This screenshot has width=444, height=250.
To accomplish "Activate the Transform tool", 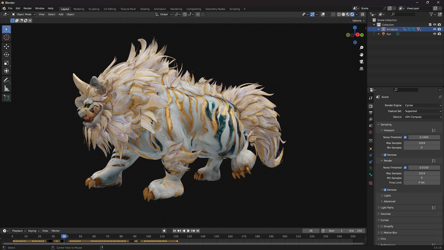I will pyautogui.click(x=7, y=71).
